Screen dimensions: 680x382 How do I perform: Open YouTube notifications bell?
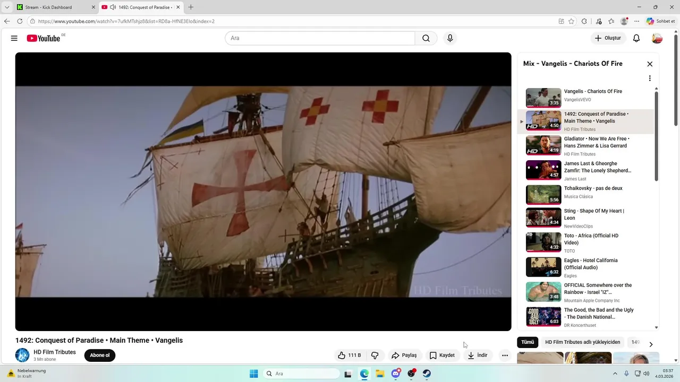tap(636, 38)
